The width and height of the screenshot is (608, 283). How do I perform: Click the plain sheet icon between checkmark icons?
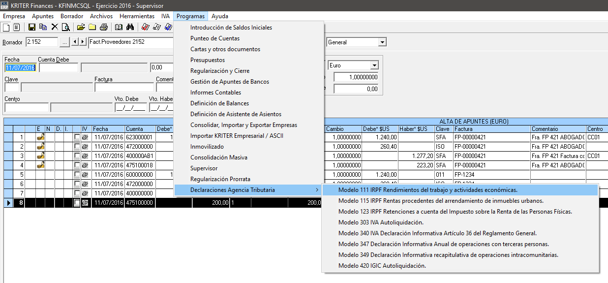[157, 27]
